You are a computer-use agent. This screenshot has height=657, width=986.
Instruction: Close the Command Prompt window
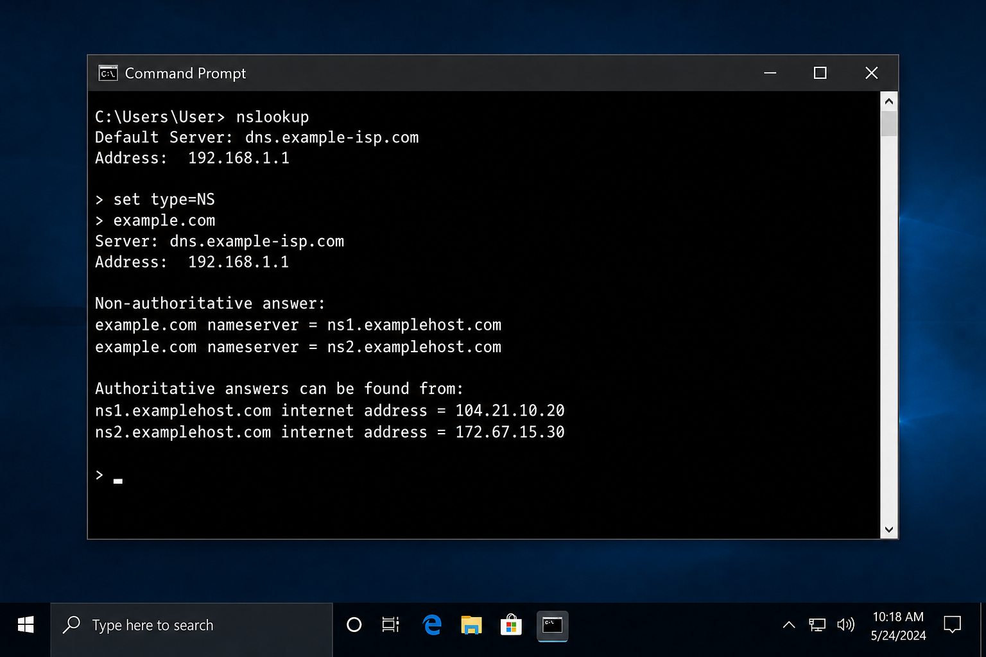[871, 73]
